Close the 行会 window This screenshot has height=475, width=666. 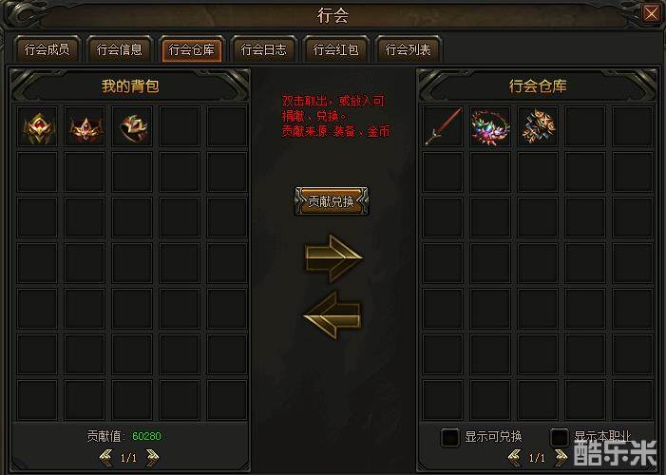[x=651, y=13]
